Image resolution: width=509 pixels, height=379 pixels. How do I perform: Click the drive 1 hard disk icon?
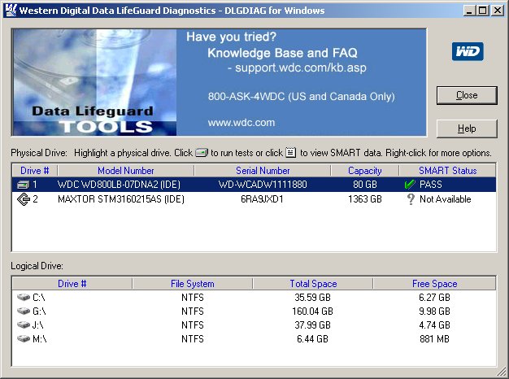[x=23, y=185]
